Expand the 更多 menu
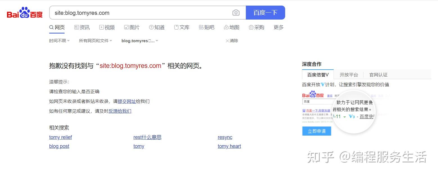This screenshot has width=438, height=175. tap(278, 27)
